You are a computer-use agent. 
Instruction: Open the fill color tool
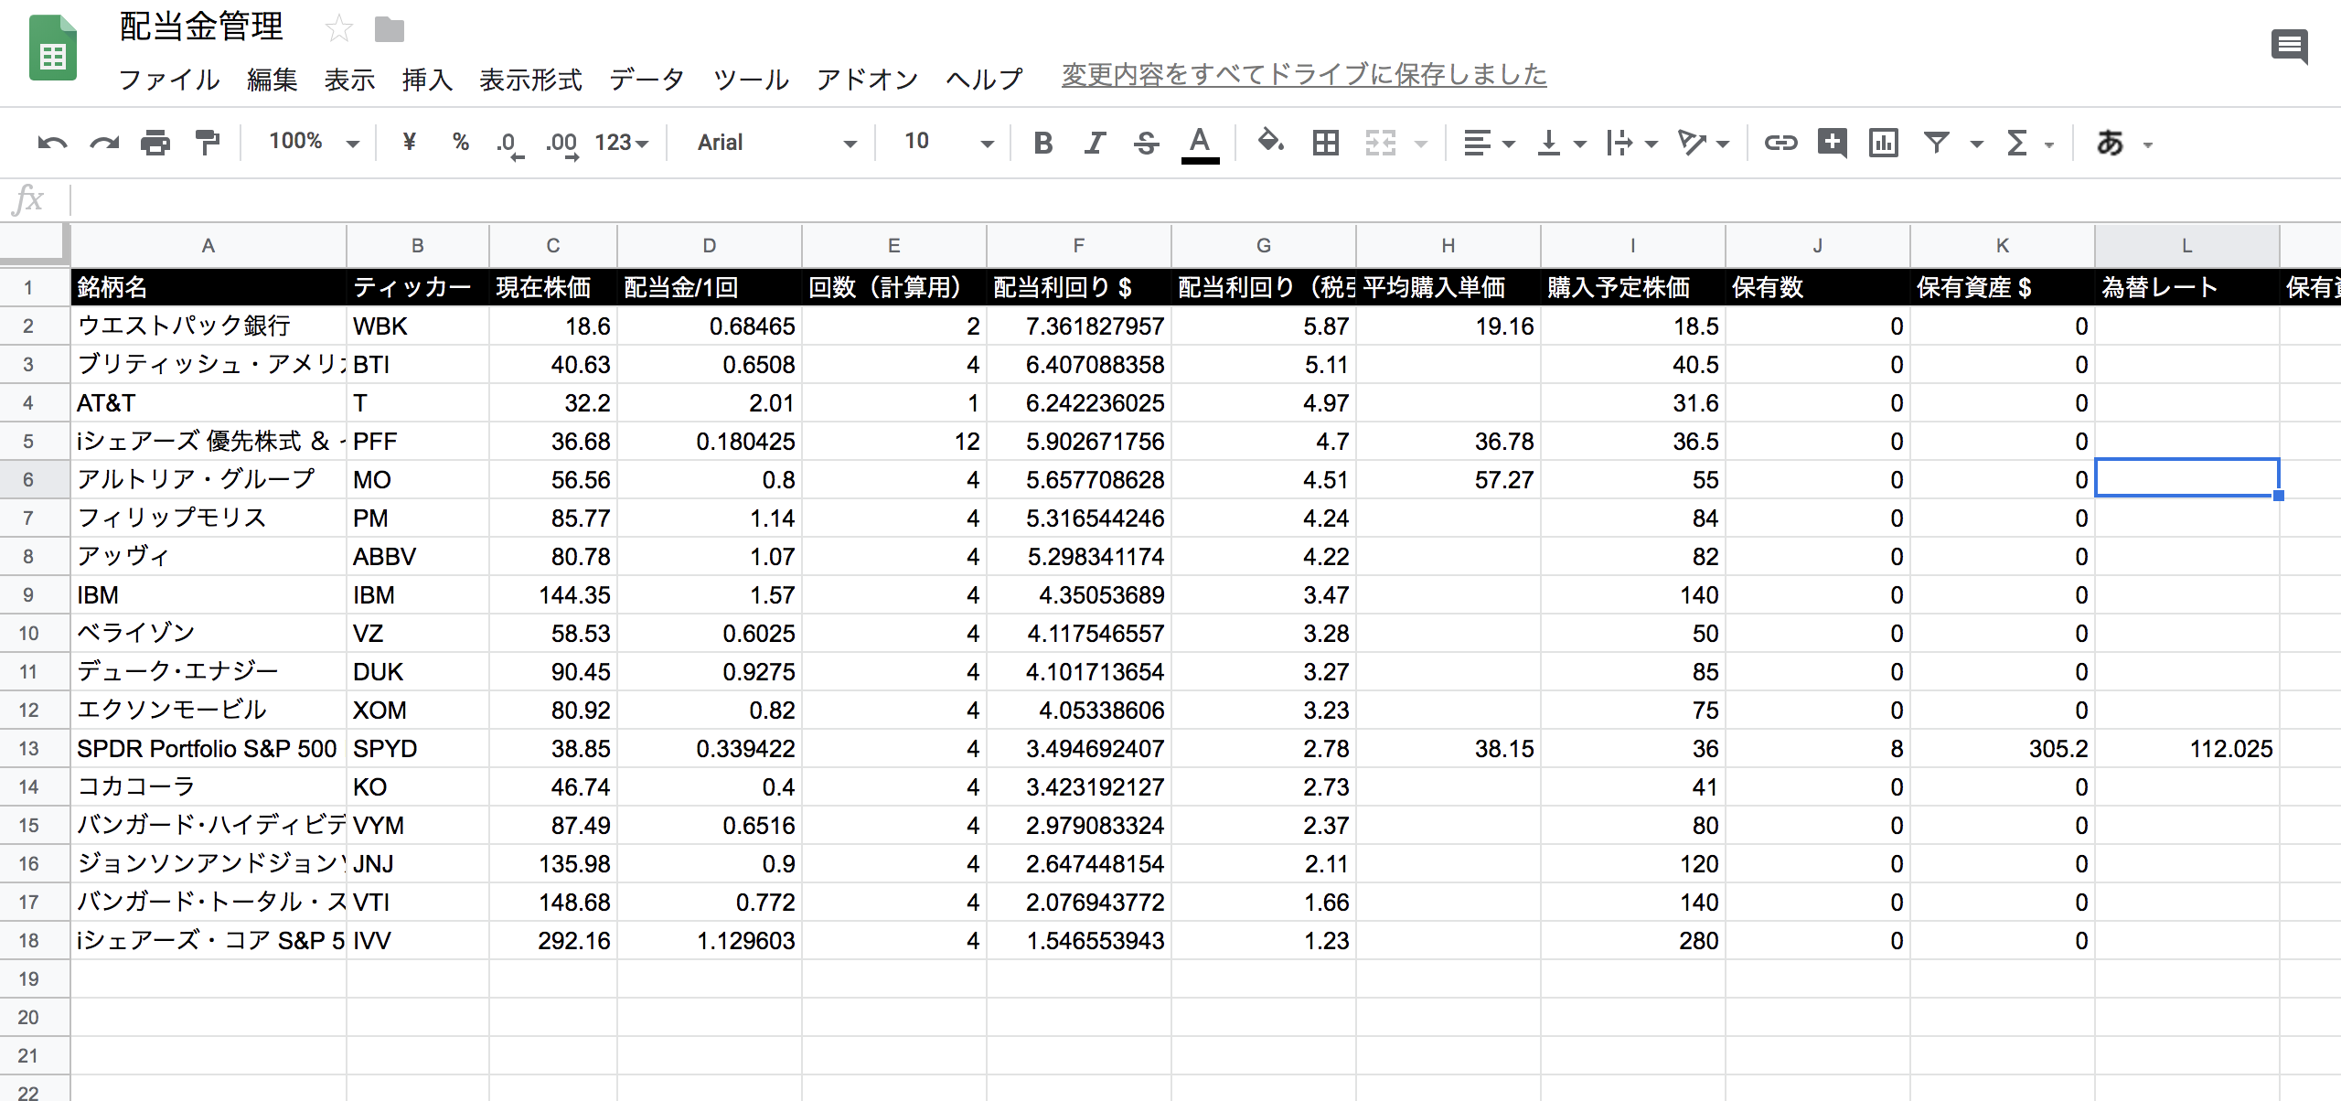tap(1268, 143)
